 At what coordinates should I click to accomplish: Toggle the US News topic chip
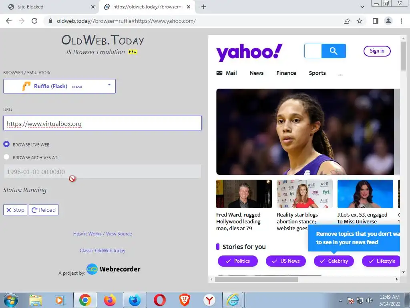pos(286,261)
